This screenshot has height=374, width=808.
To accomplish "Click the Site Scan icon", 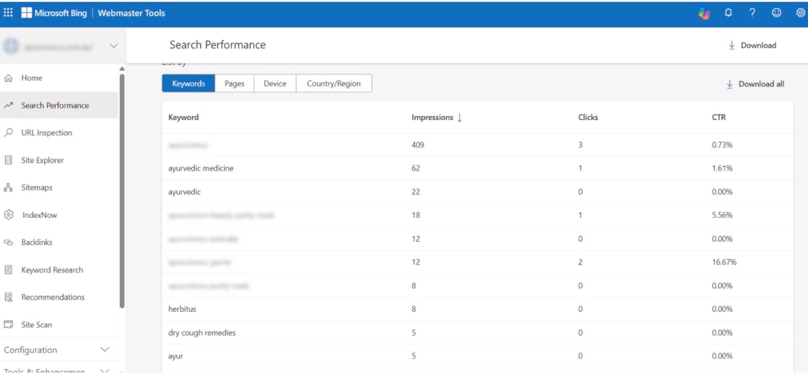I will pos(9,325).
